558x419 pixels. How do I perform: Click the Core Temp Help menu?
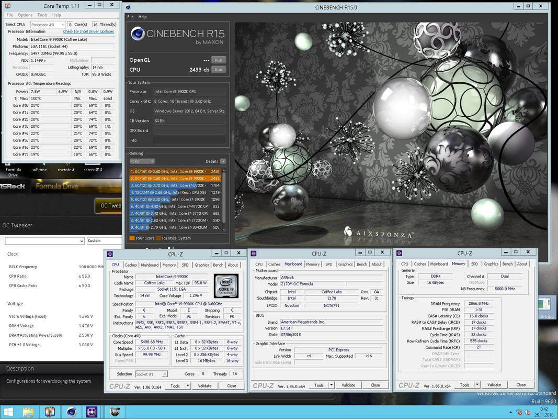click(56, 15)
